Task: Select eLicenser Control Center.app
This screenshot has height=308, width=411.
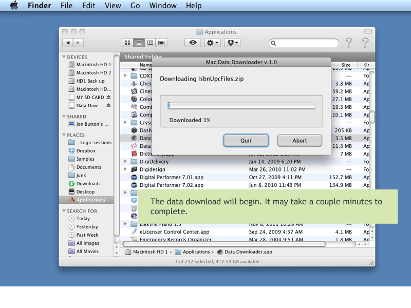Action: coord(174,232)
